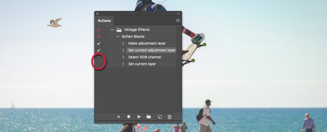The height and width of the screenshot is (132, 327).
Task: Click the panel bottom resize grip
Action: 138,122
